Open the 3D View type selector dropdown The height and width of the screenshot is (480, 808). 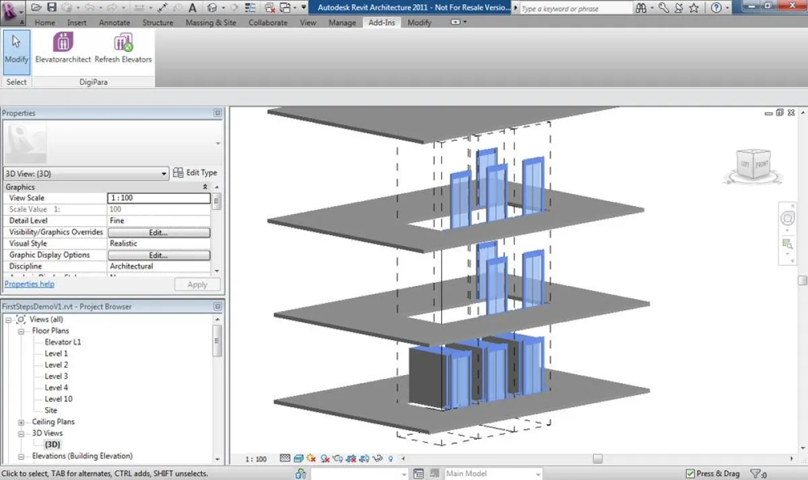tap(164, 173)
